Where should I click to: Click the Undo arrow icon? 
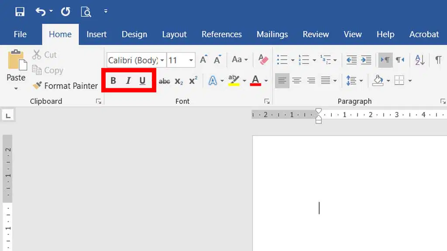[x=41, y=12]
